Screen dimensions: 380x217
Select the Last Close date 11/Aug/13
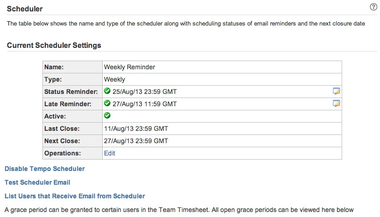[x=136, y=129]
